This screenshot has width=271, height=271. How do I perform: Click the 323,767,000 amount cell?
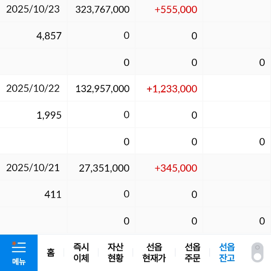click(103, 9)
